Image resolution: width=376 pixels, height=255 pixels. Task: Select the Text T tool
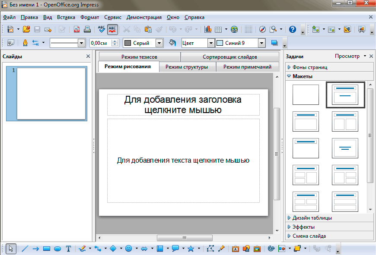click(x=68, y=249)
